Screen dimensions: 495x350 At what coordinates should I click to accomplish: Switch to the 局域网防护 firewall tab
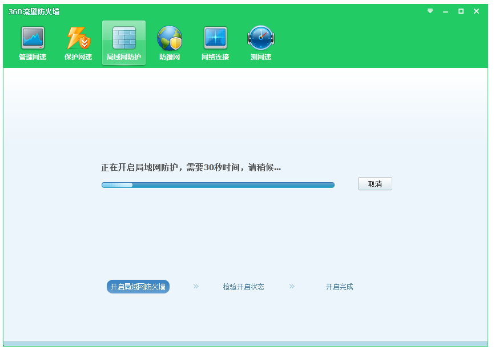tap(124, 43)
